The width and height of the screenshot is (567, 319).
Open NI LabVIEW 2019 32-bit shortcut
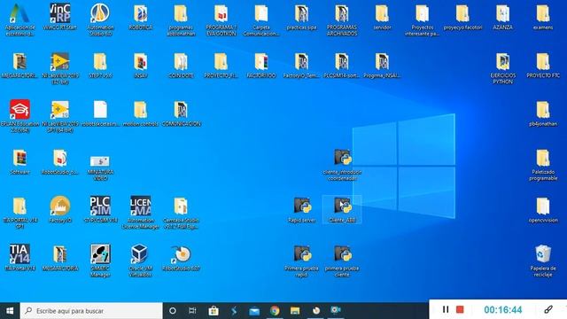60,68
